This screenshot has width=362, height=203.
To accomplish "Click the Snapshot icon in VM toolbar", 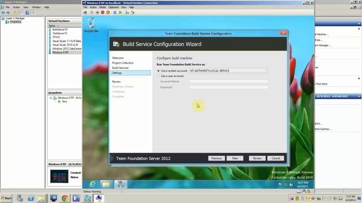I will (127, 12).
